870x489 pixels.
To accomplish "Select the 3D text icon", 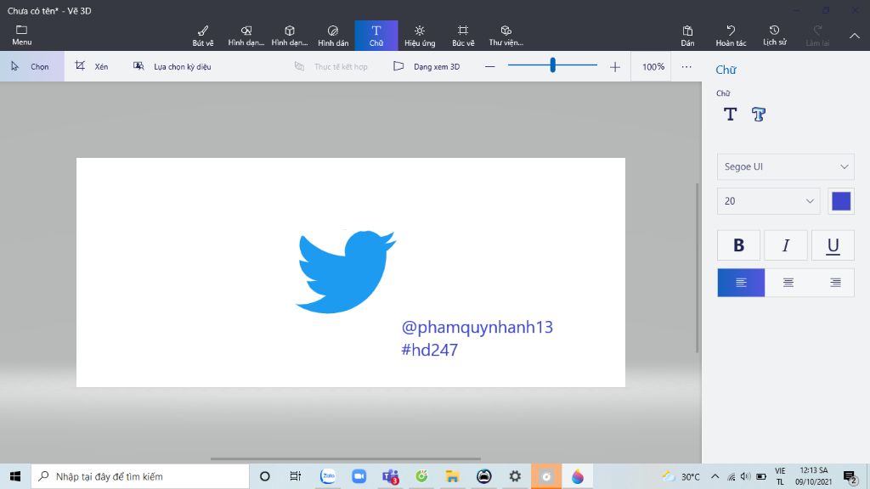I will (x=758, y=115).
